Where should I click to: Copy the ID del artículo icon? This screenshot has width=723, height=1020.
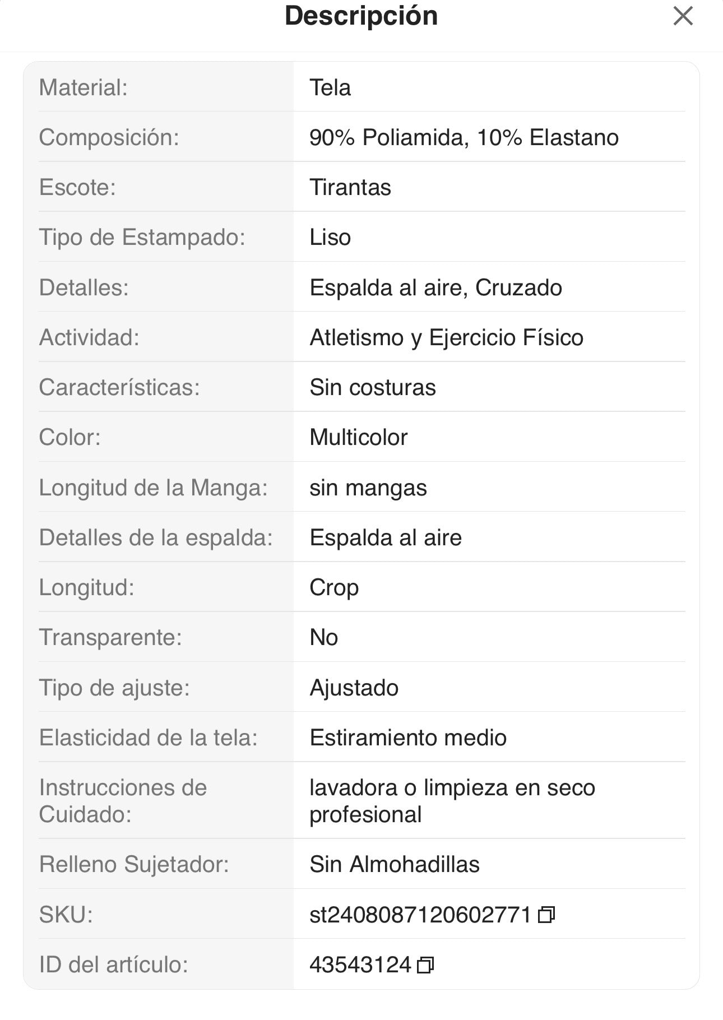[425, 965]
